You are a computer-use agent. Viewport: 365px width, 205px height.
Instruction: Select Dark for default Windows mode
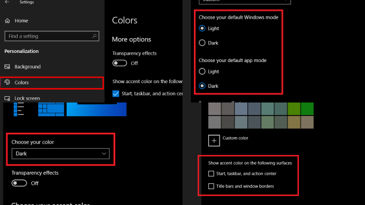[202, 43]
